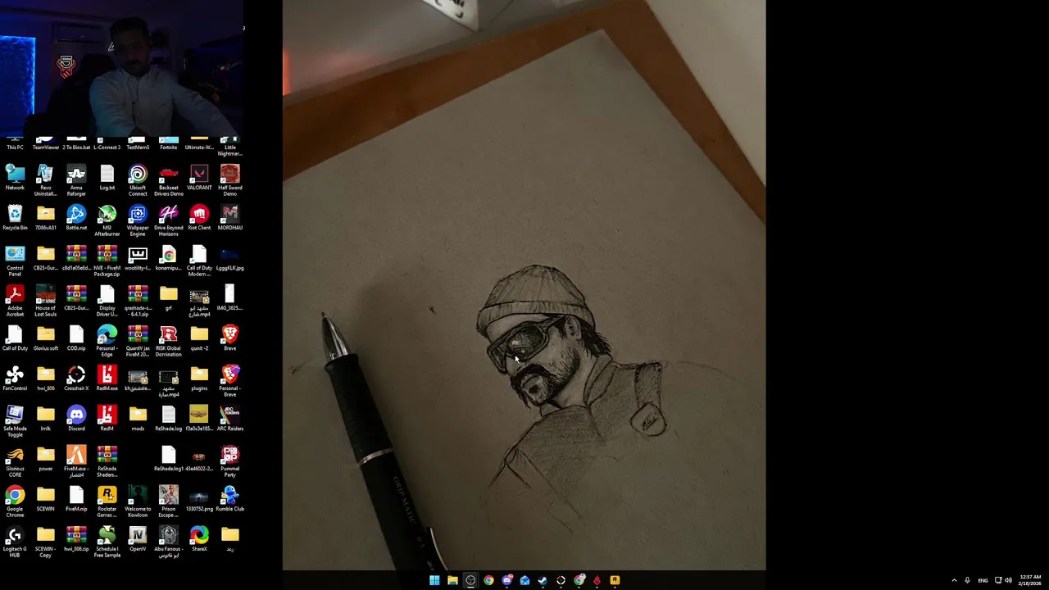Select the Glorious CORE desktop icon

[x=15, y=461]
